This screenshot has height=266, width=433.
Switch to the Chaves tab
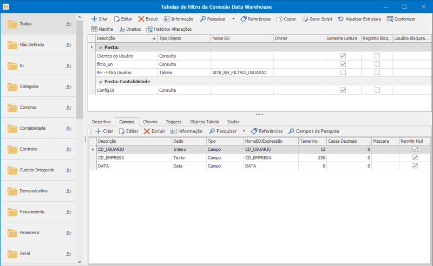pos(150,122)
